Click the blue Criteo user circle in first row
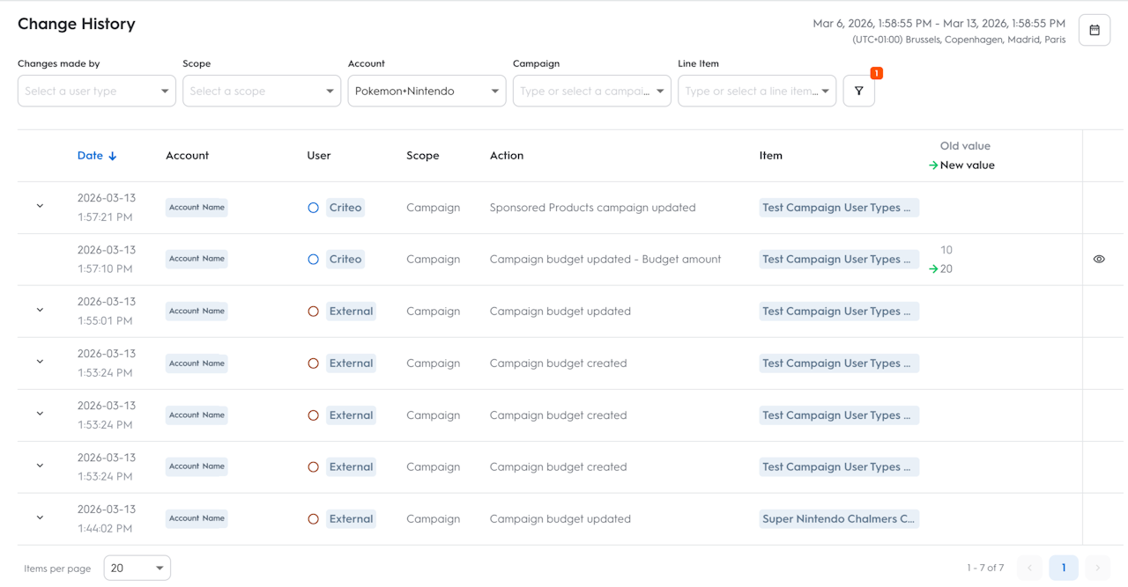 coord(313,208)
